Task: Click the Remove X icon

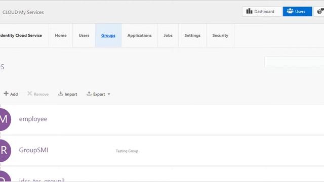Action: (x=29, y=94)
